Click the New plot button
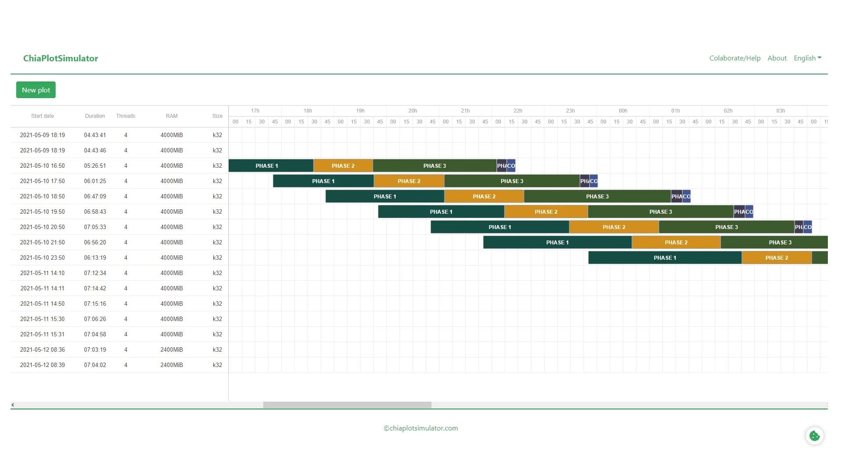841x473 pixels. 35,90
